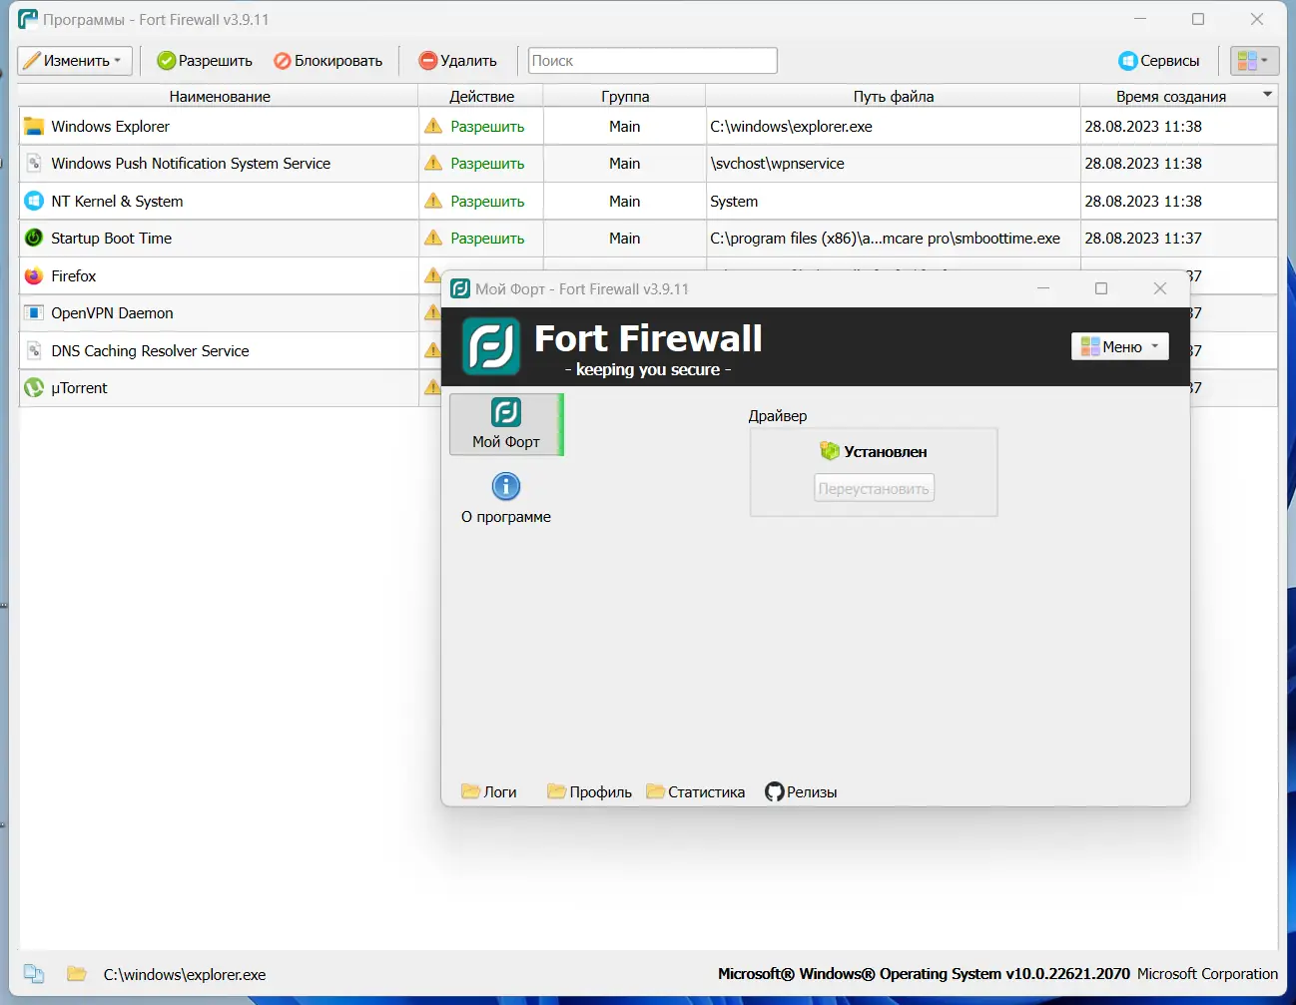
Task: Open the Логи folder link
Action: coord(489,791)
